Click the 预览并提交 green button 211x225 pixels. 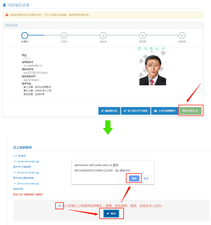coord(191,111)
